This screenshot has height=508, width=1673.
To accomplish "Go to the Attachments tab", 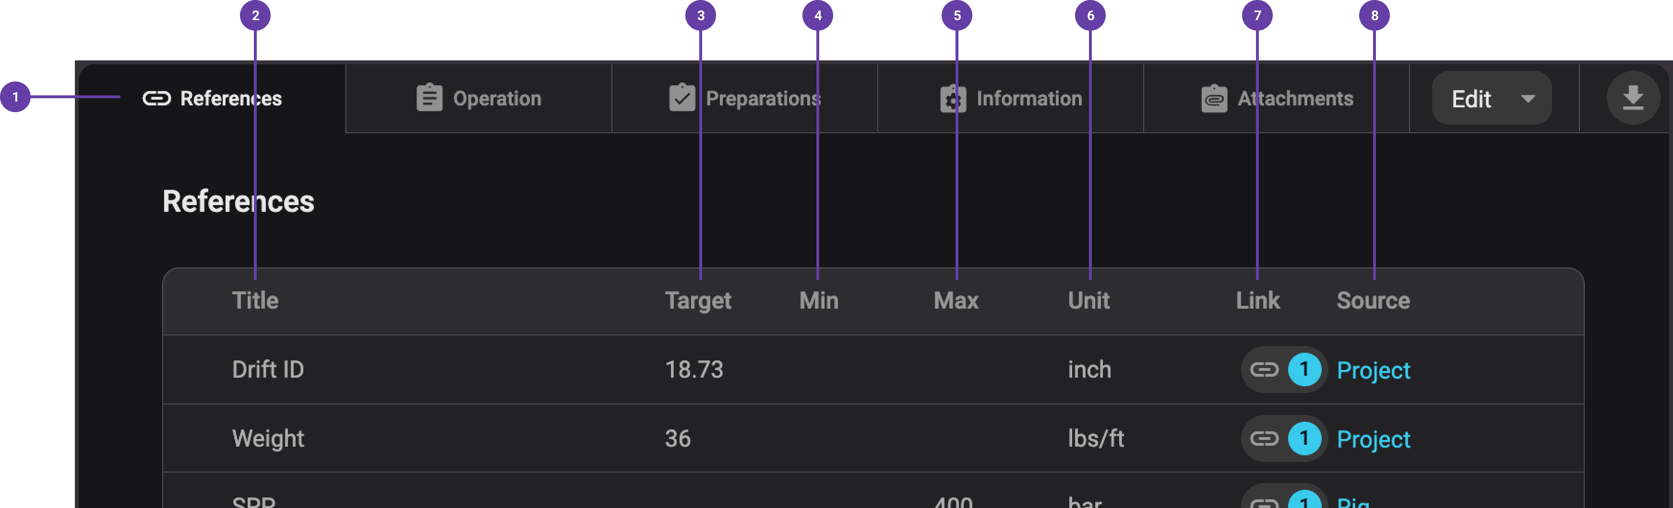I will pyautogui.click(x=1295, y=99).
